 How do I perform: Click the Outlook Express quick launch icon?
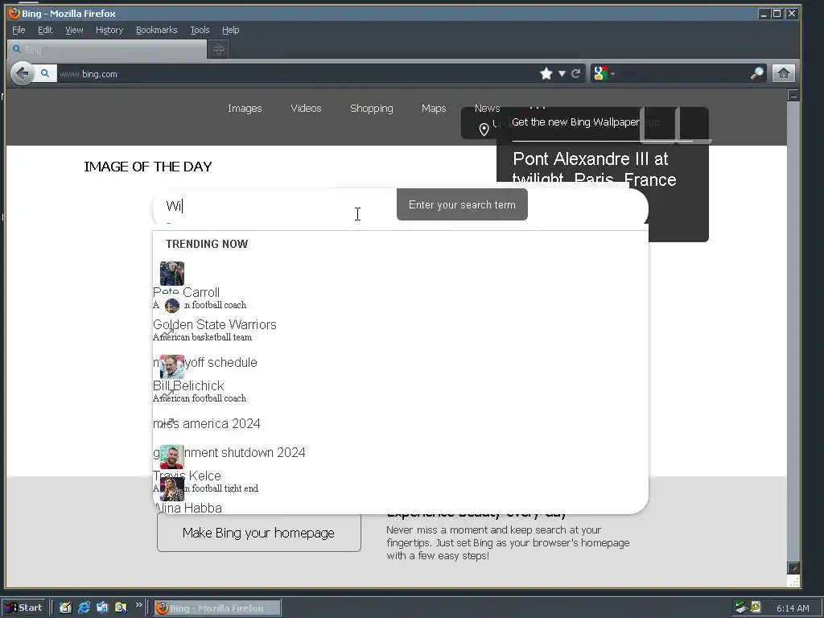click(x=102, y=608)
